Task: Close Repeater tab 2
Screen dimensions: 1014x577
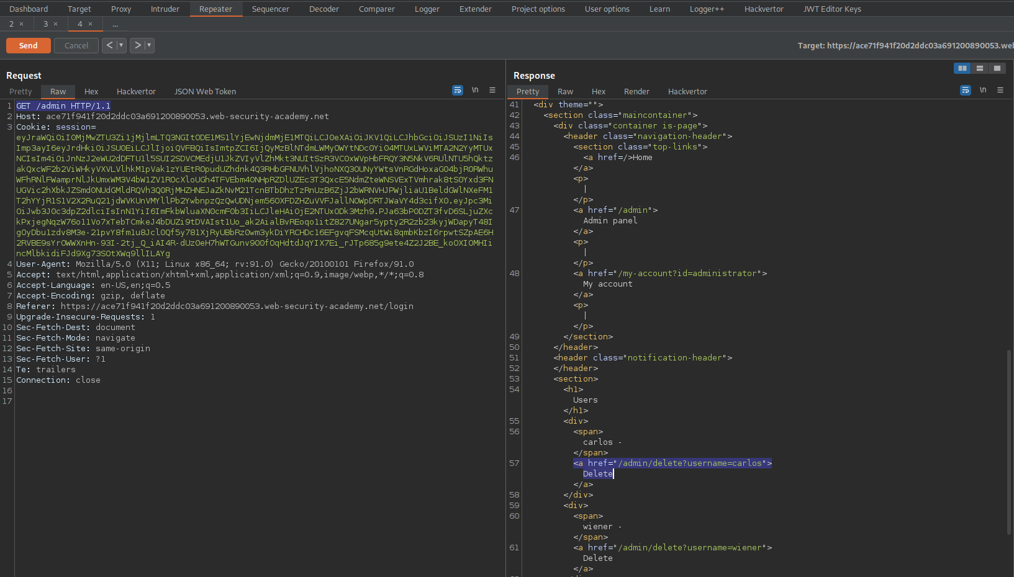Action: (x=21, y=24)
